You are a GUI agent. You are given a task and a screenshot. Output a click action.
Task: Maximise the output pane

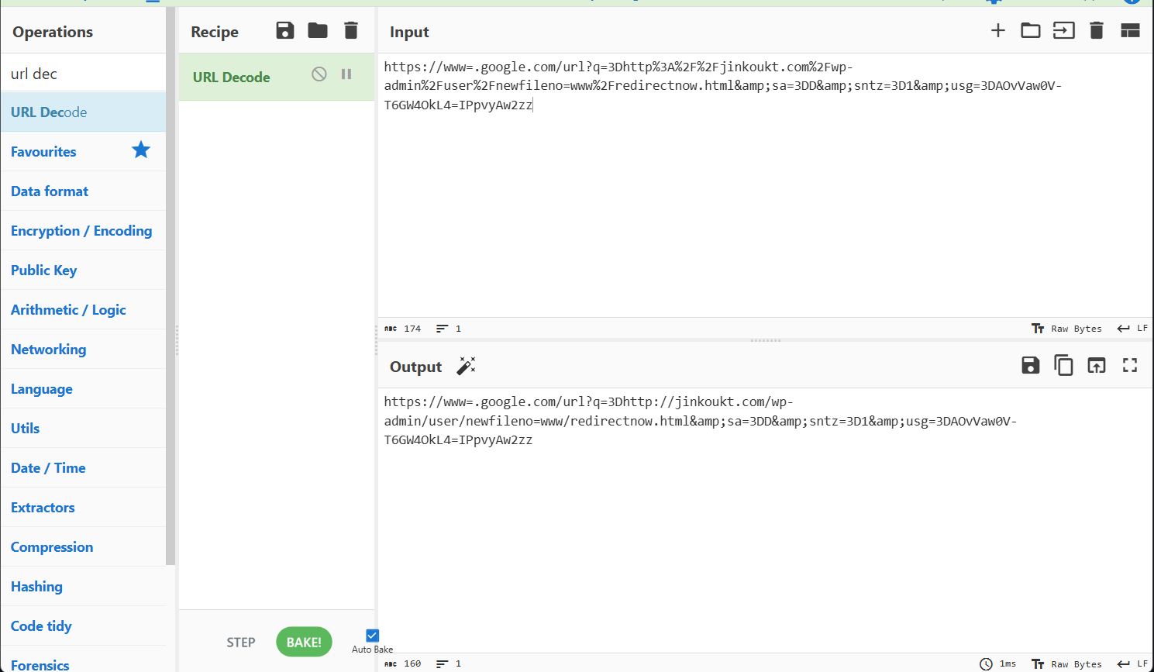pyautogui.click(x=1130, y=365)
